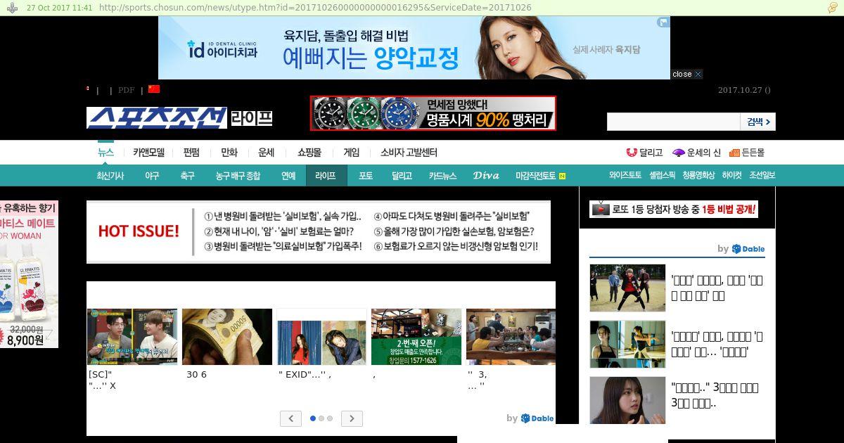Close the dental clinic top banner ad
Viewport: 844px width, 443px height.
[x=686, y=74]
